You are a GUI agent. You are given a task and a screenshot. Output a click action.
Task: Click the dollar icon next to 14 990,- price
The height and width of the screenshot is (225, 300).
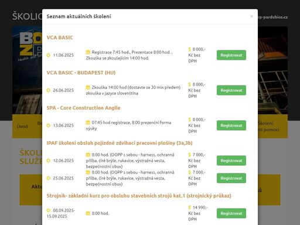click(189, 207)
